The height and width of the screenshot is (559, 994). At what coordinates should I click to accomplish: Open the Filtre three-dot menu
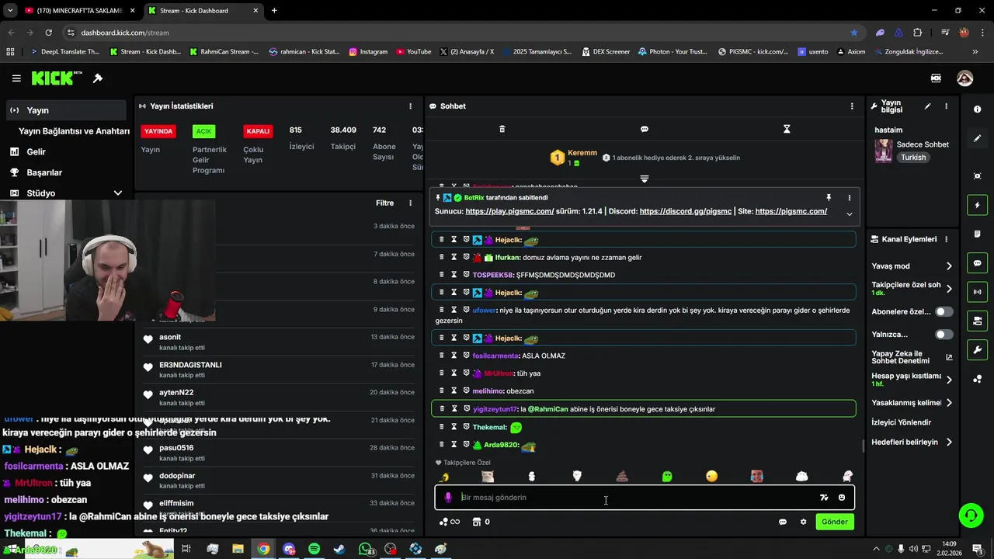(x=411, y=203)
